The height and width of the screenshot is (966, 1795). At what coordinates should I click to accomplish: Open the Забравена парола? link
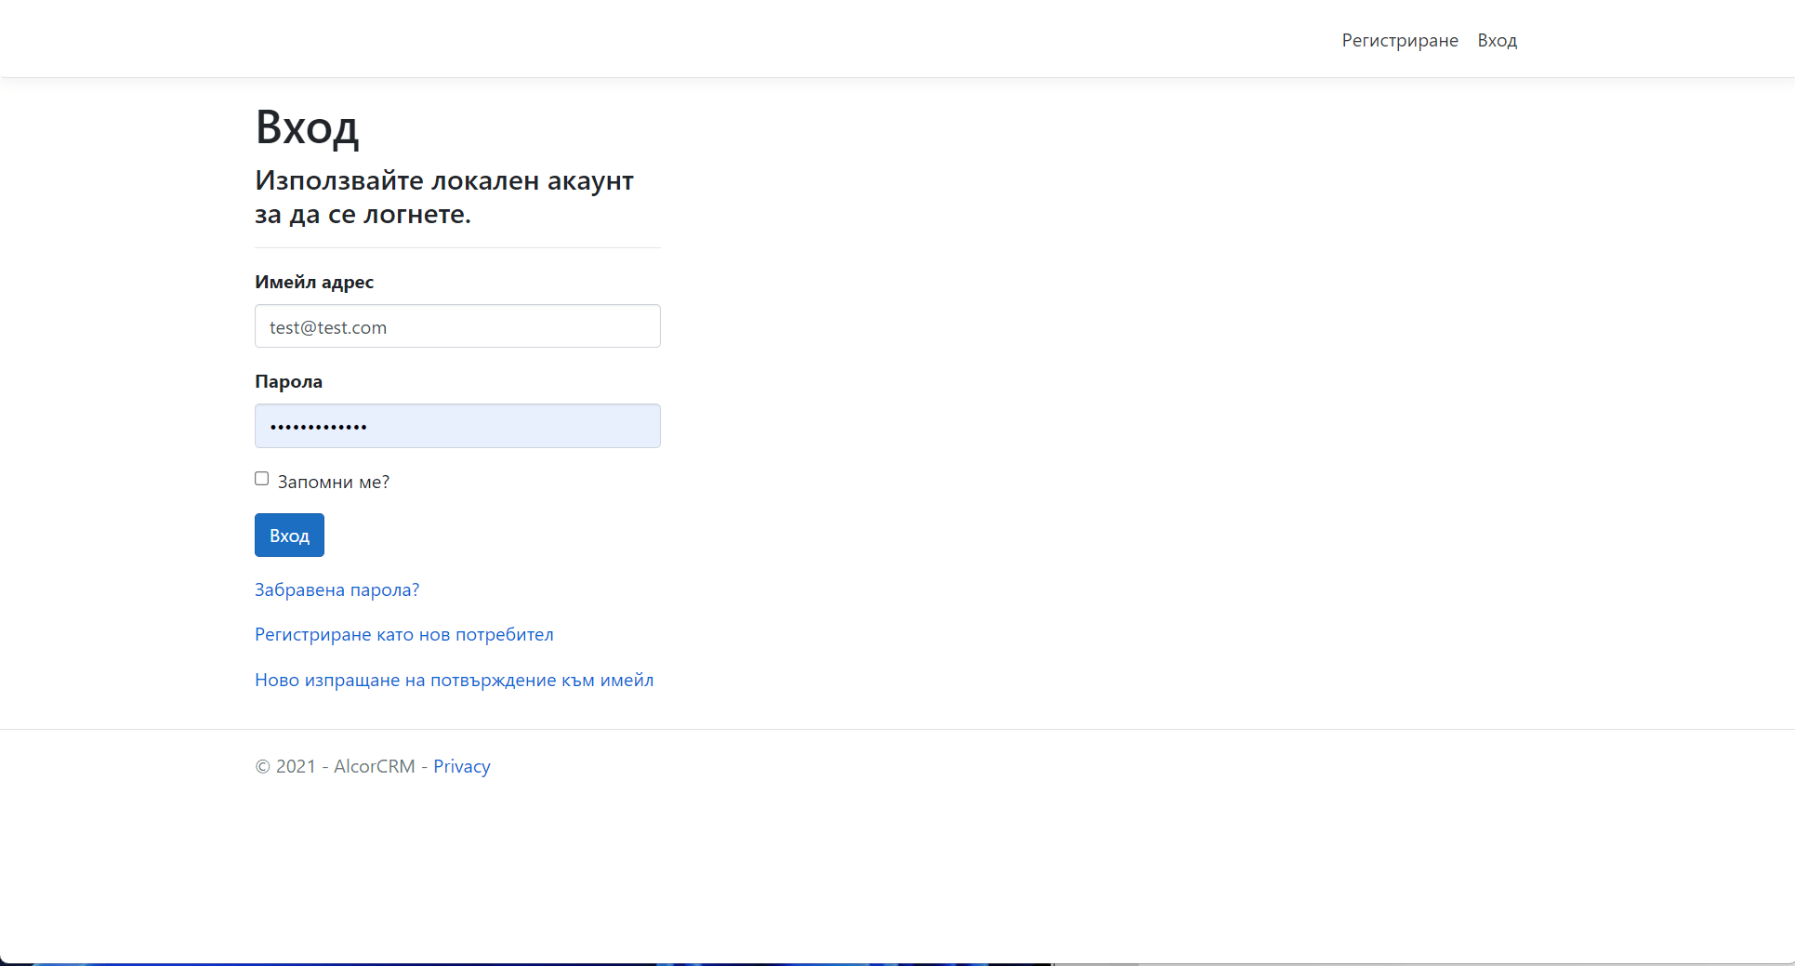pyautogui.click(x=337, y=589)
